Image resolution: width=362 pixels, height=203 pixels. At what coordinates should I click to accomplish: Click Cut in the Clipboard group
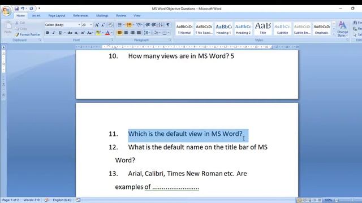click(20, 23)
